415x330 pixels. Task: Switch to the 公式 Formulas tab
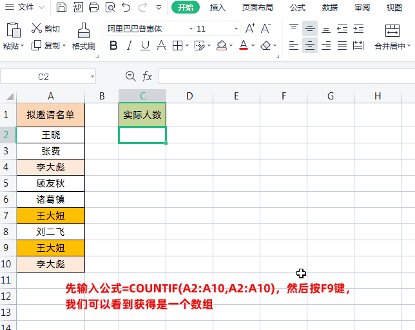tap(298, 8)
